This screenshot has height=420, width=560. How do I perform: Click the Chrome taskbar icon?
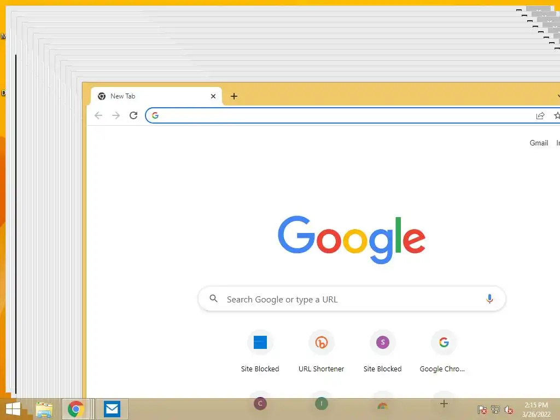(75, 409)
